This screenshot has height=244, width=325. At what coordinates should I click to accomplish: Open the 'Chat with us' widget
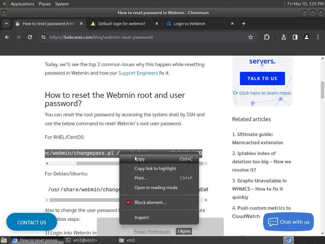pyautogui.click(x=288, y=222)
